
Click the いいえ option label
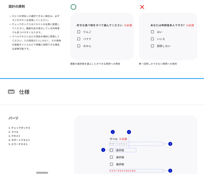161,39
